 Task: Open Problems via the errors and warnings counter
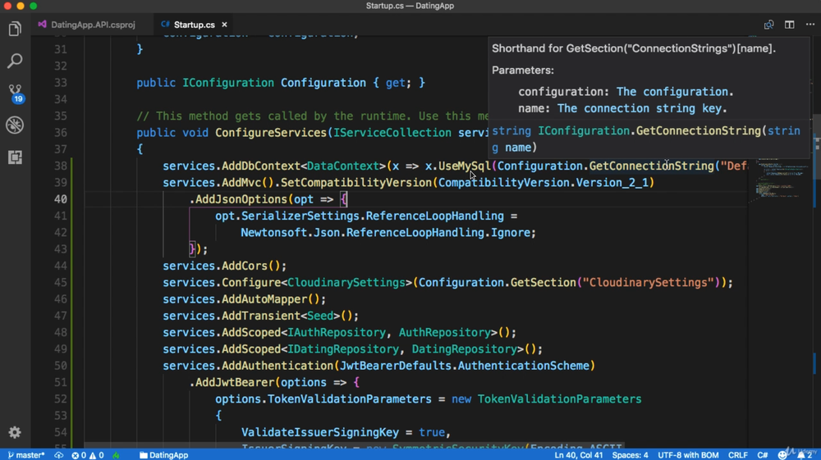88,455
